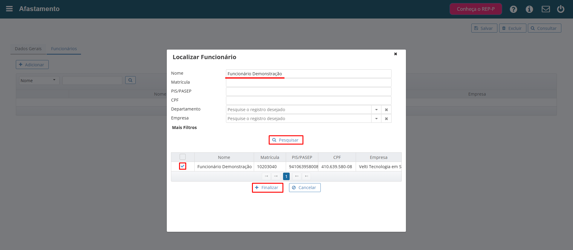Viewport: 573px width, 250px height.
Task: Click the Consultar button
Action: [545, 28]
